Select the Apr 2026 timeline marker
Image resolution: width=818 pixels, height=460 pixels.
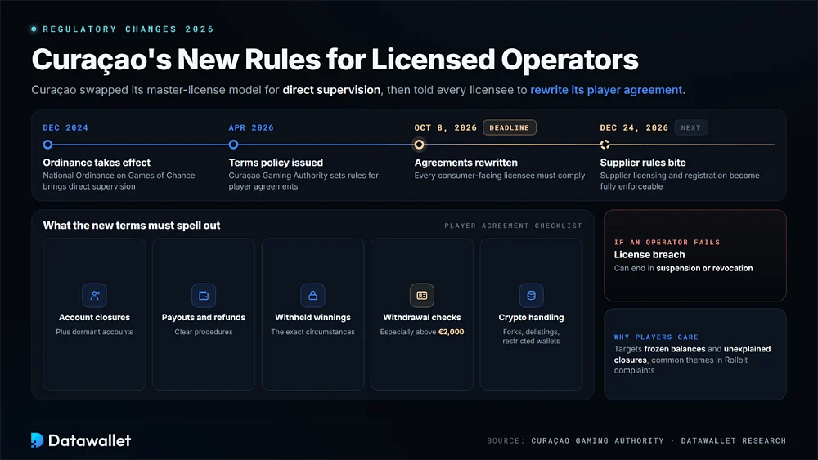(x=234, y=145)
